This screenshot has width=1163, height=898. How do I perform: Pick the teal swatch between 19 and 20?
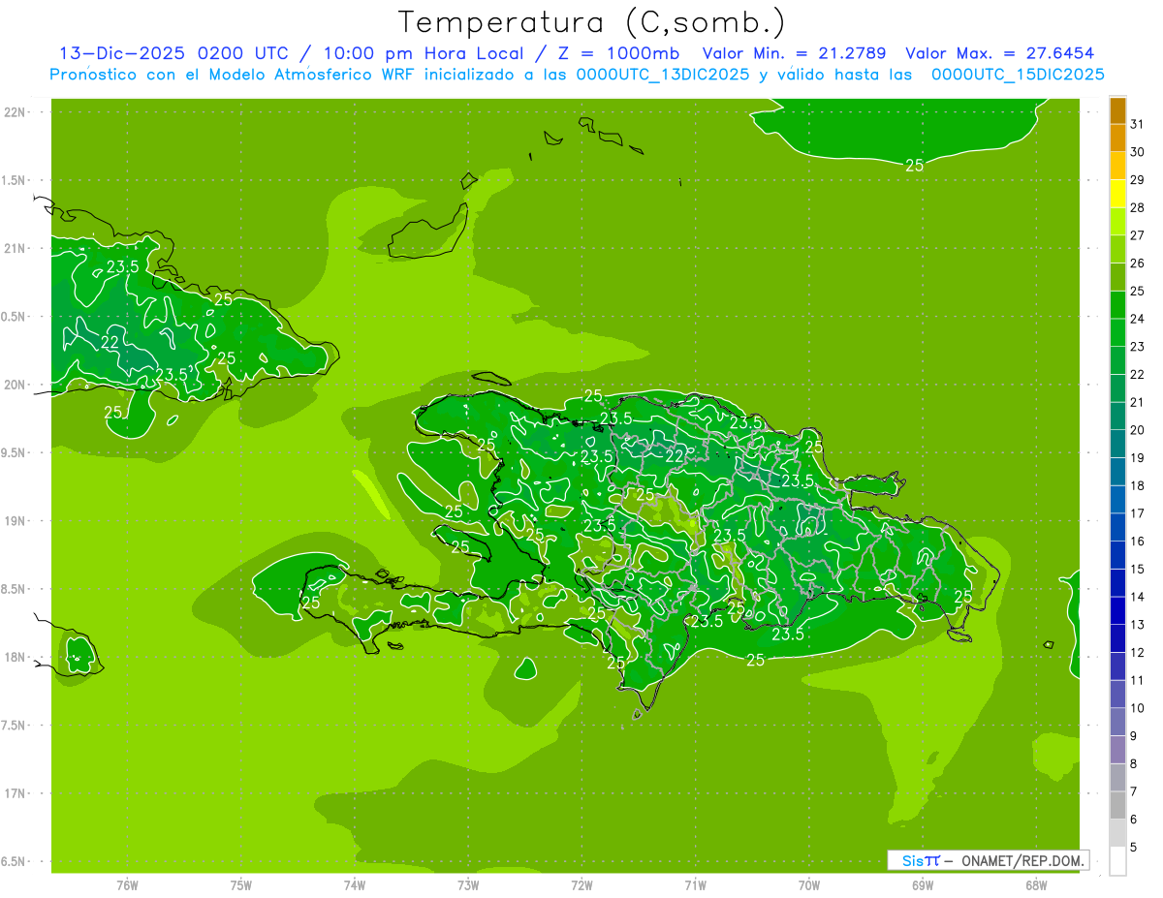tap(1117, 444)
